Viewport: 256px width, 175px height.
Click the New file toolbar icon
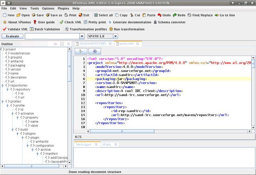pyautogui.click(x=5, y=15)
